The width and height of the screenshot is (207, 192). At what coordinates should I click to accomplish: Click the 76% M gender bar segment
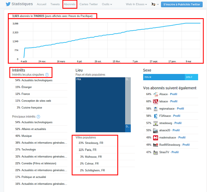[164, 77]
